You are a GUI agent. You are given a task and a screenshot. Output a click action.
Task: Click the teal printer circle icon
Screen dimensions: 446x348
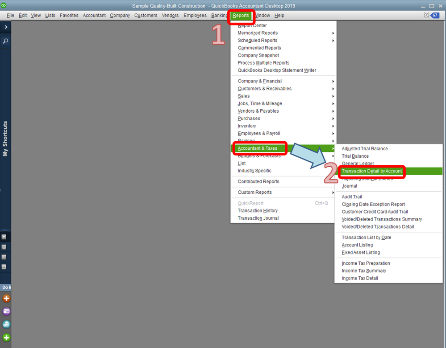point(6,324)
